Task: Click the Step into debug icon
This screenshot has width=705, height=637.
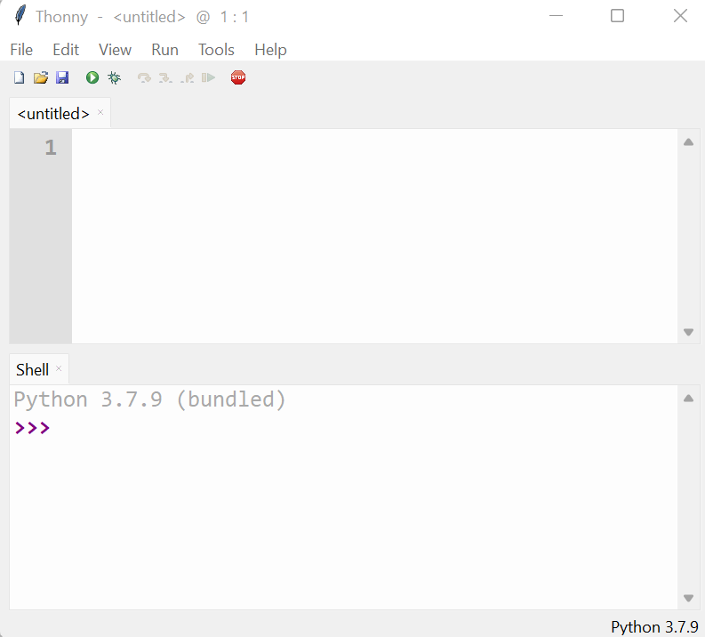Action: click(165, 77)
